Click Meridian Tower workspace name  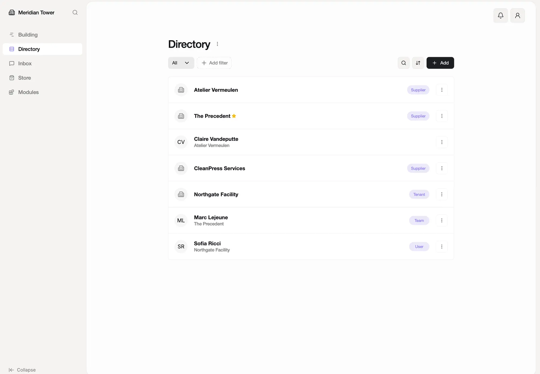coord(36,12)
